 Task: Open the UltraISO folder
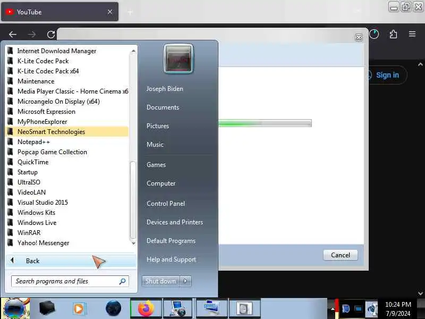(x=67, y=182)
